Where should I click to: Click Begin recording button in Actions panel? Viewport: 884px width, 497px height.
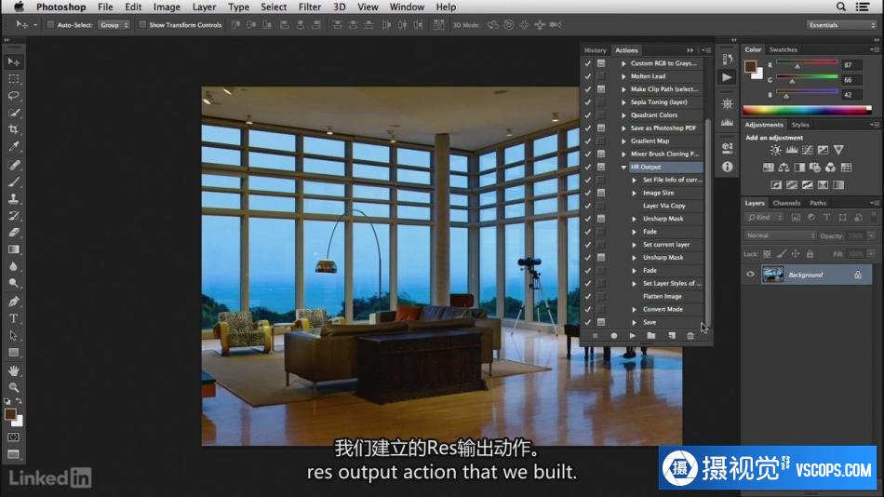pyautogui.click(x=613, y=336)
